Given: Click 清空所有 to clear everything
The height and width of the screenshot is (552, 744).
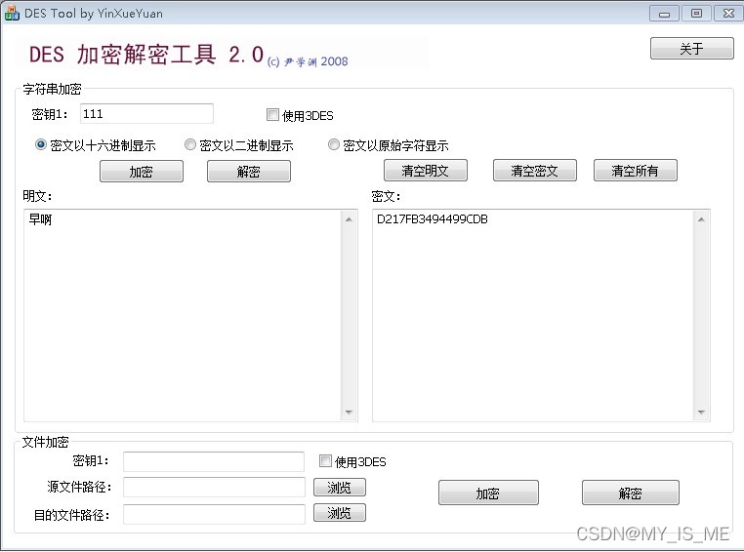Looking at the screenshot, I should [x=636, y=170].
